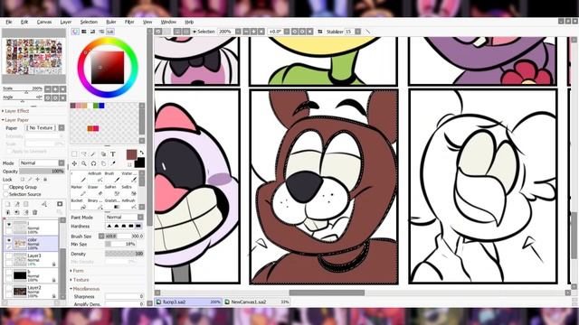Show the color swatches panel
This screenshot has height=325, width=579.
(110, 32)
